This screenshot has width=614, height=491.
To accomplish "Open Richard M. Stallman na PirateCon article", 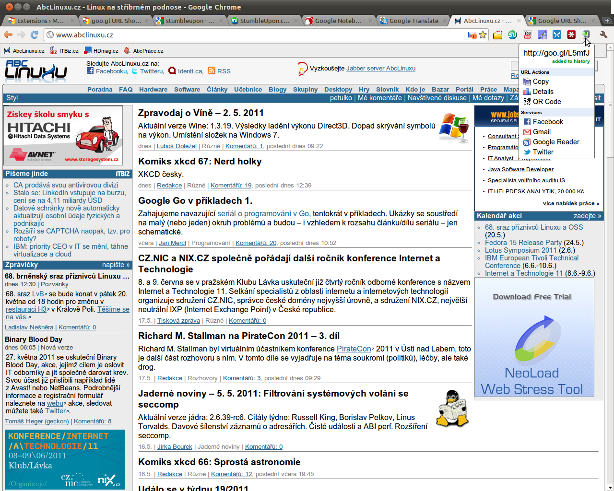I will click(239, 336).
